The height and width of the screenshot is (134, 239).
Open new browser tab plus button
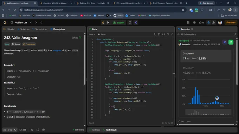(x=186, y=3)
